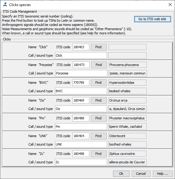Find the ITIS code for the UNK species

click(x=99, y=136)
